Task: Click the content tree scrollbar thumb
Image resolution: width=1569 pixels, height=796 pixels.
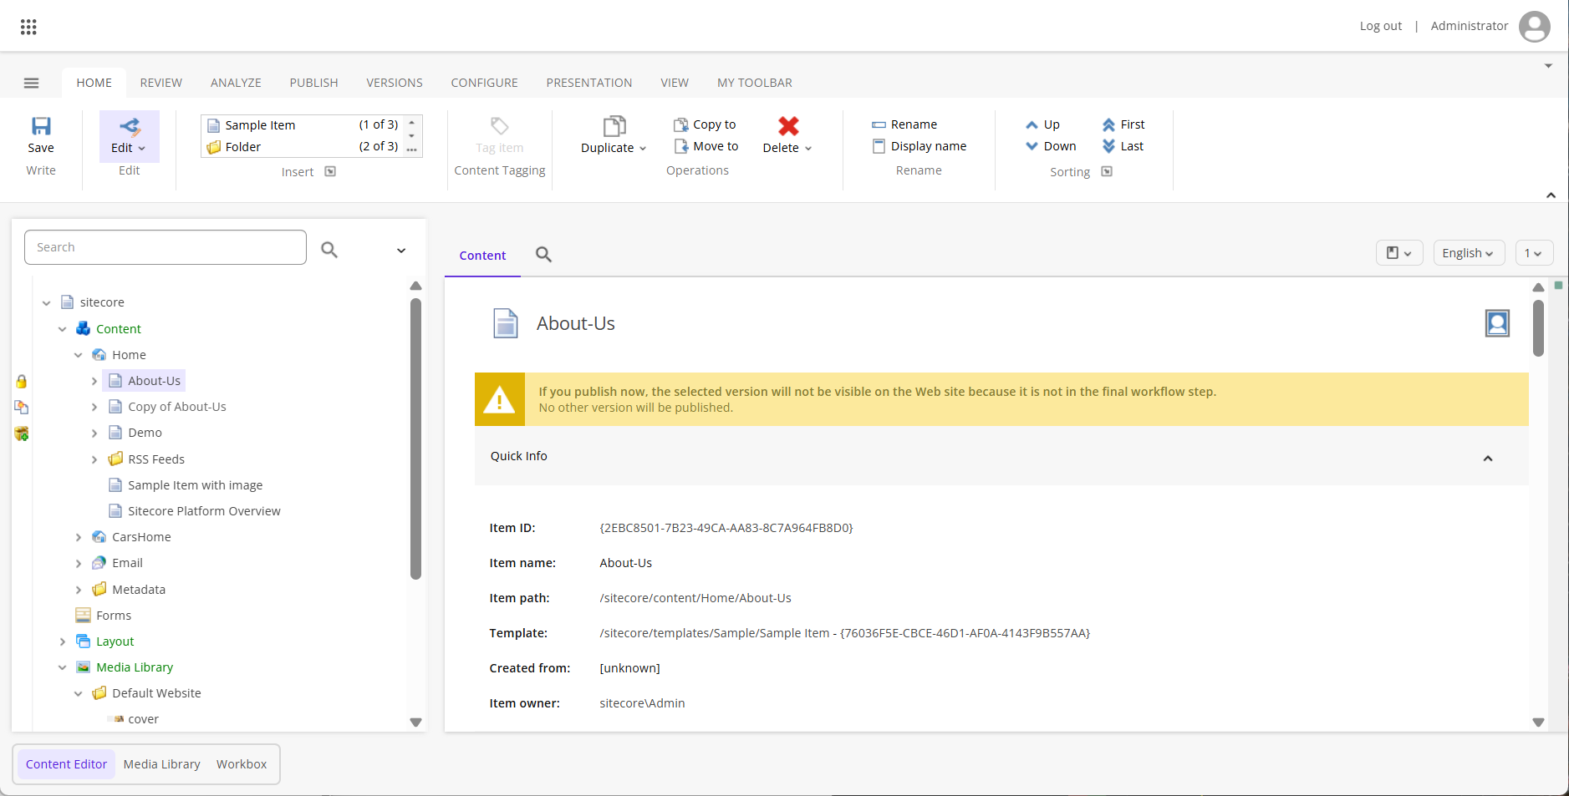Action: coord(415,439)
